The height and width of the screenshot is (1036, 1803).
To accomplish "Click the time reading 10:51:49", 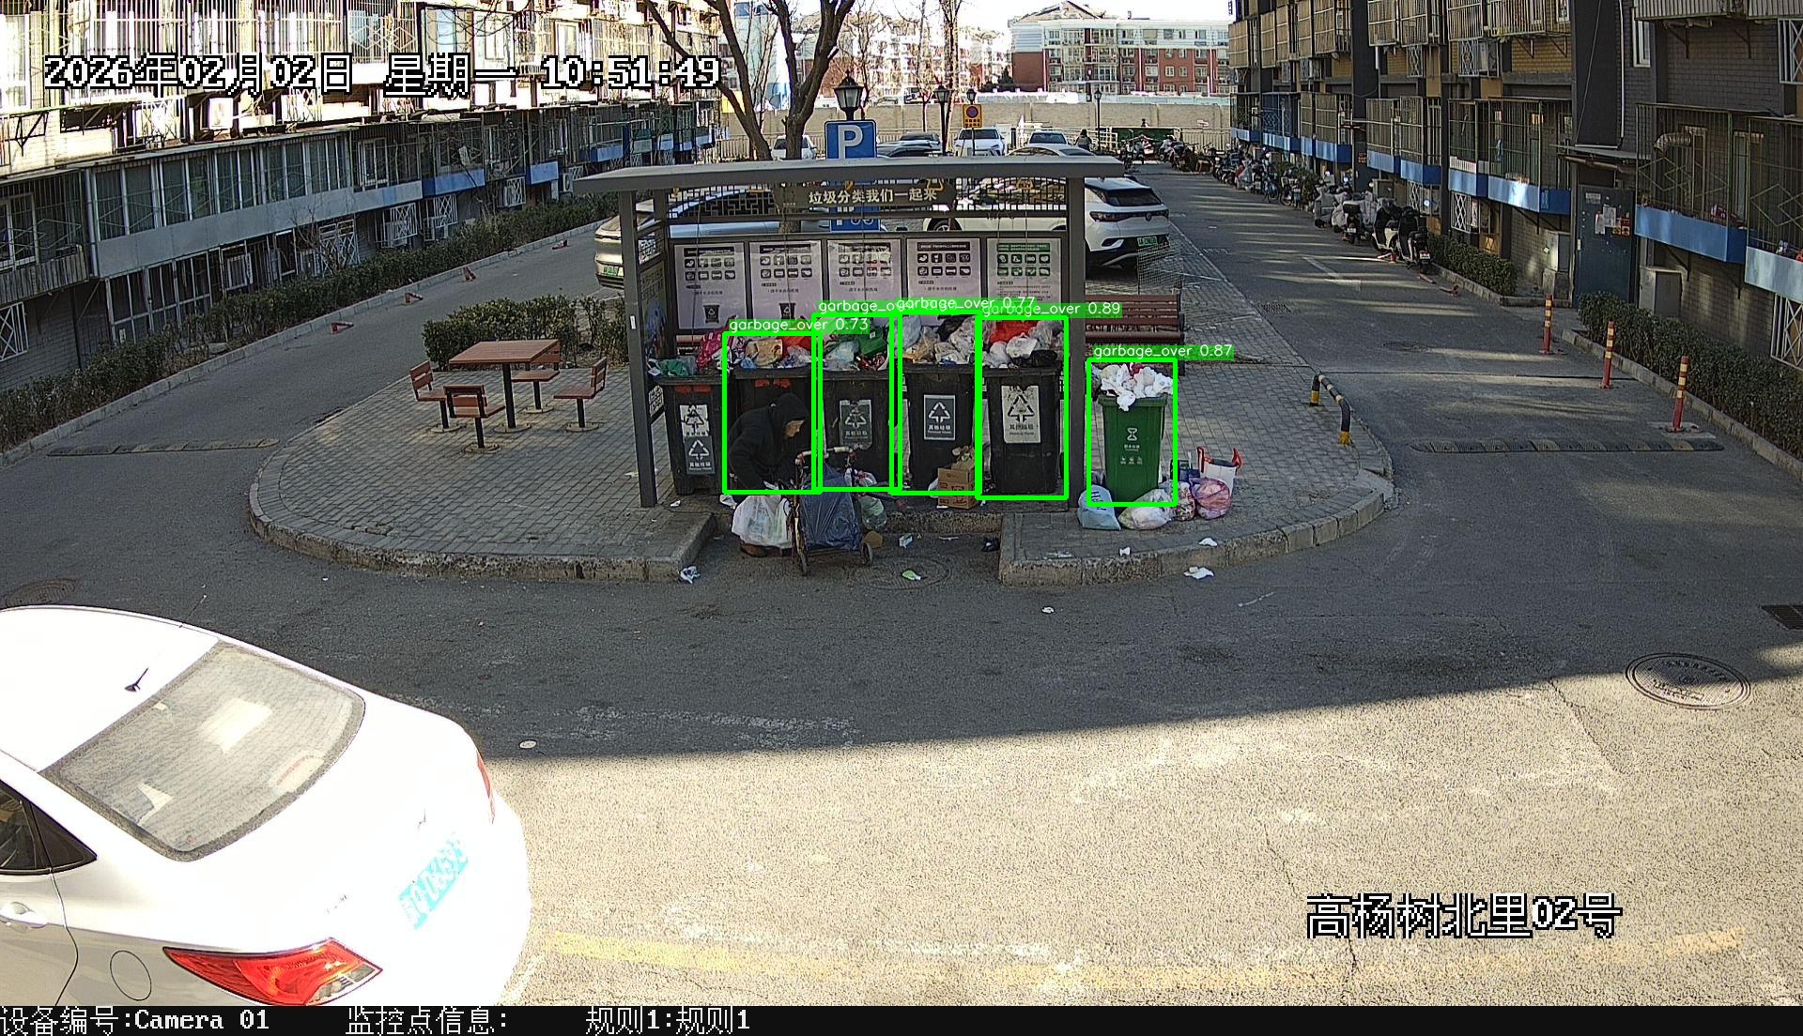I will pyautogui.click(x=630, y=72).
